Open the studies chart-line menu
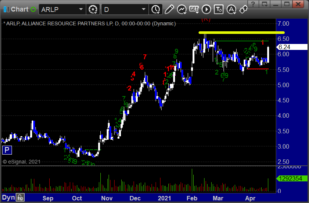309x203 pixels. (182, 9)
